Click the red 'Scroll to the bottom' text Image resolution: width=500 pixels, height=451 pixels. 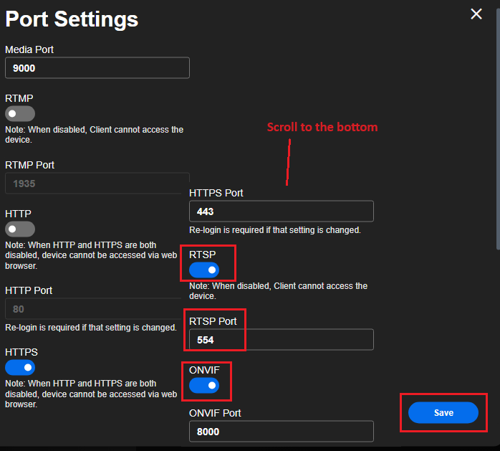(322, 127)
